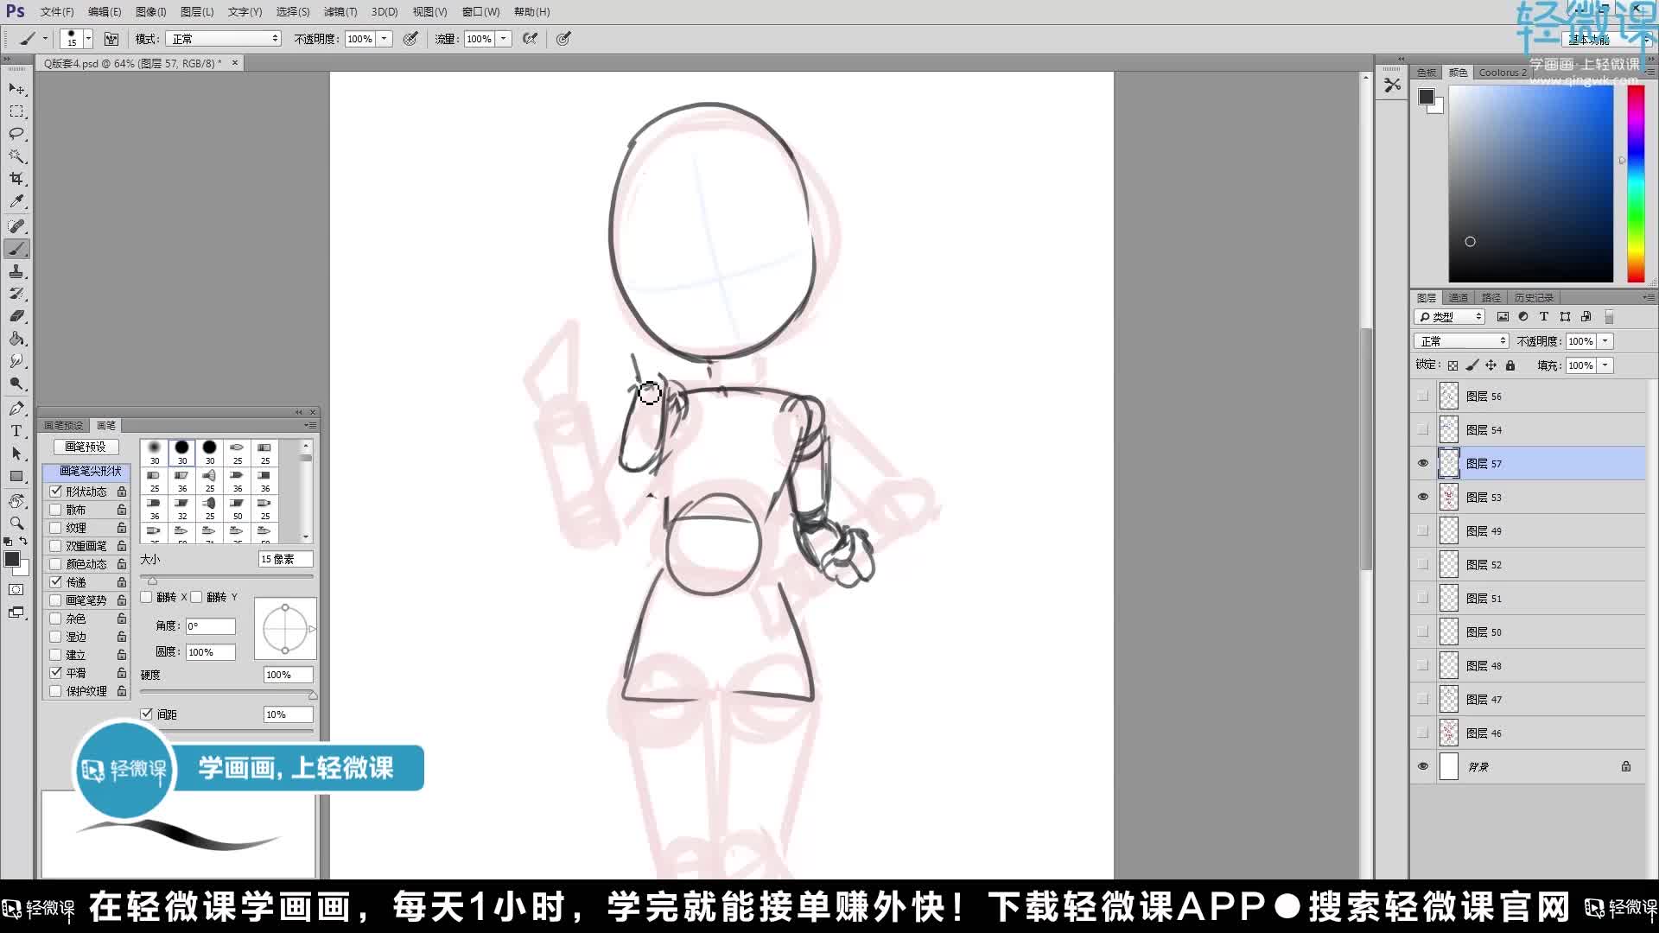This screenshot has height=933, width=1659.
Task: Check the 翻转X checkbox
Action: click(145, 597)
